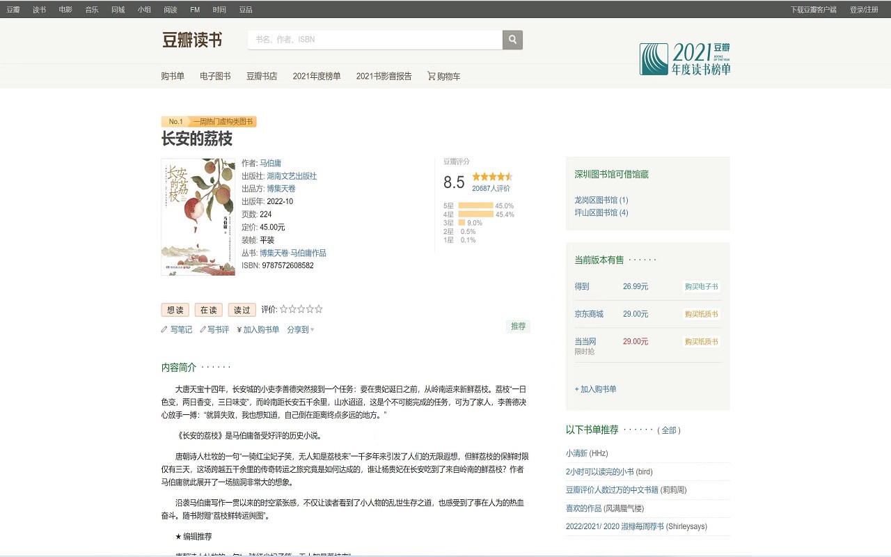The height and width of the screenshot is (557, 891).
Task: Go to 豆瓣 in top bar
Action: pos(13,10)
